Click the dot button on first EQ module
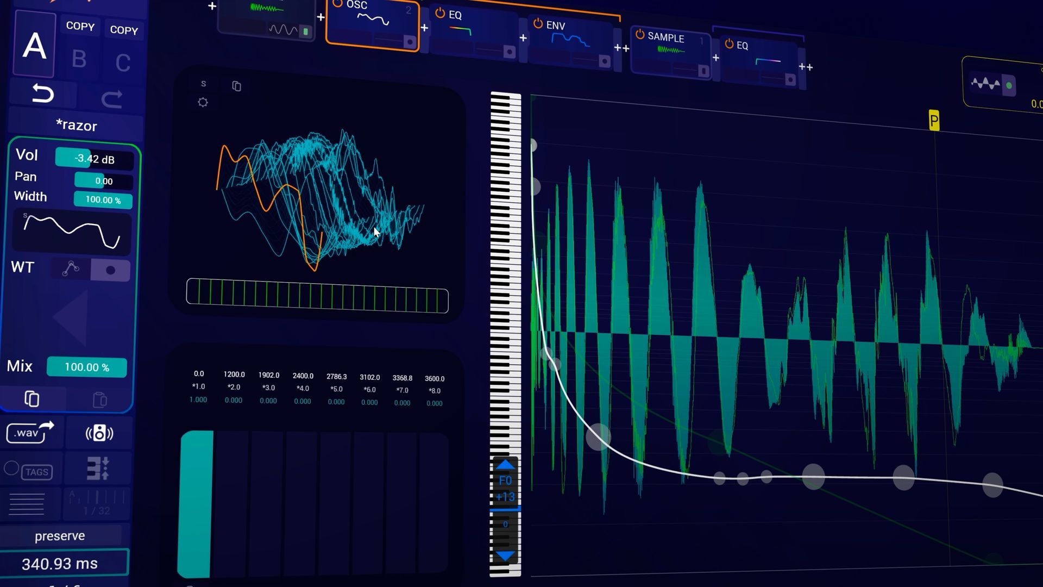This screenshot has height=587, width=1043. (509, 52)
